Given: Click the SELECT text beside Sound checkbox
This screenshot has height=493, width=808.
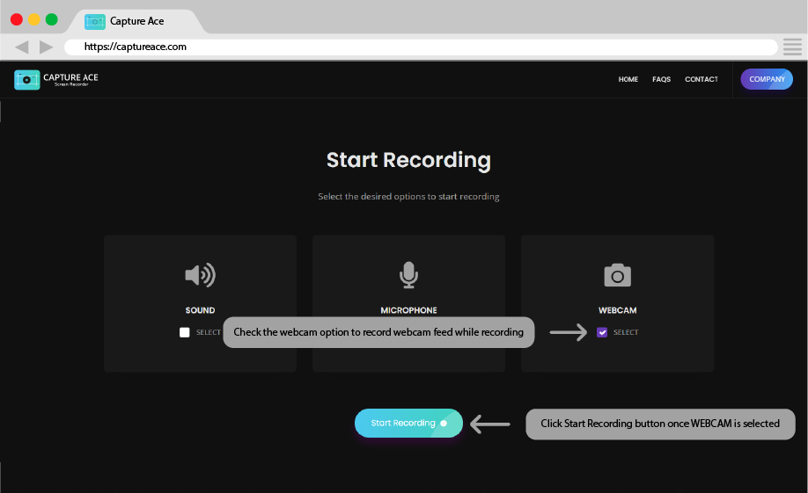Looking at the screenshot, I should (209, 332).
